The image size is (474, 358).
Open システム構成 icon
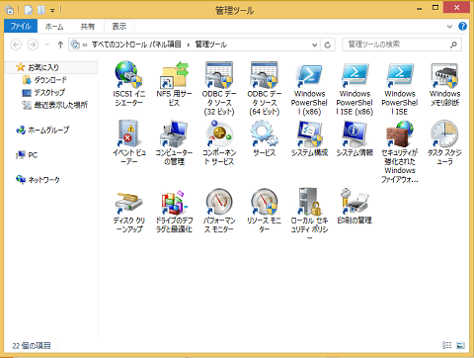tap(309, 138)
